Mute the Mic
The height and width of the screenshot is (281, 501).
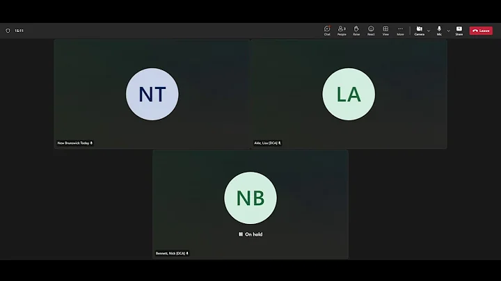click(439, 31)
